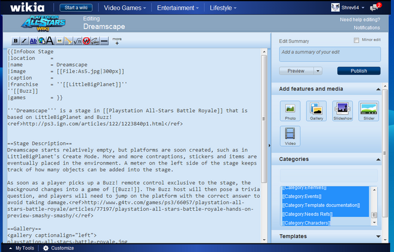Select Category:Template documentation entry

(x=321, y=205)
